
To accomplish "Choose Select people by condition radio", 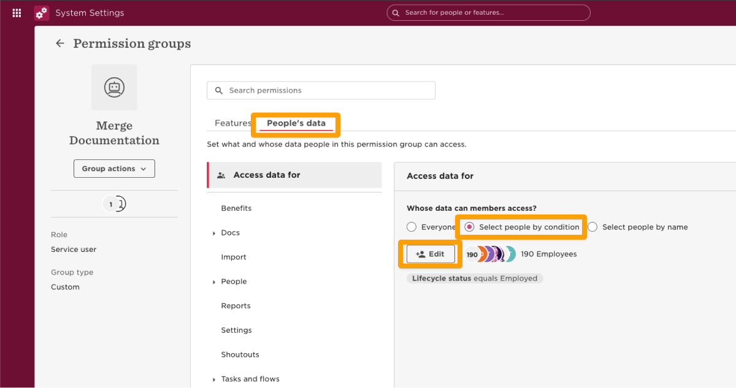I will click(470, 227).
